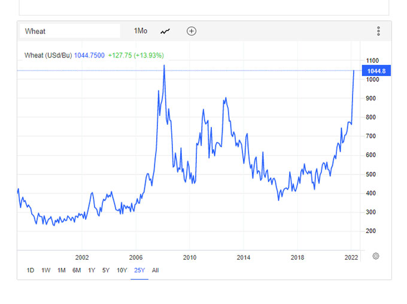Image resolution: width=407 pixels, height=304 pixels.
Task: Select the 6M time range
Action: (x=77, y=270)
